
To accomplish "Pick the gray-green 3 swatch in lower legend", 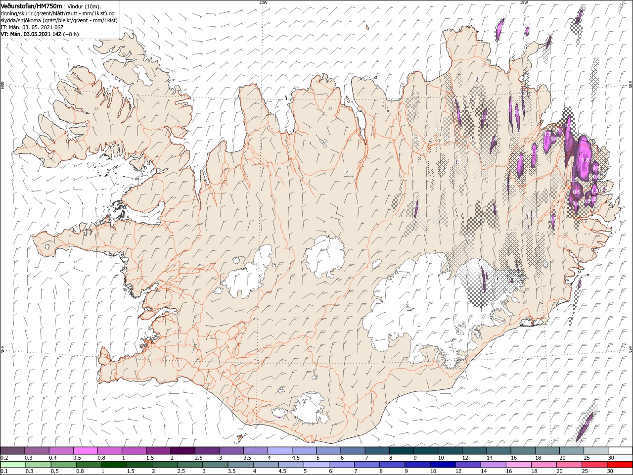I will [215, 465].
